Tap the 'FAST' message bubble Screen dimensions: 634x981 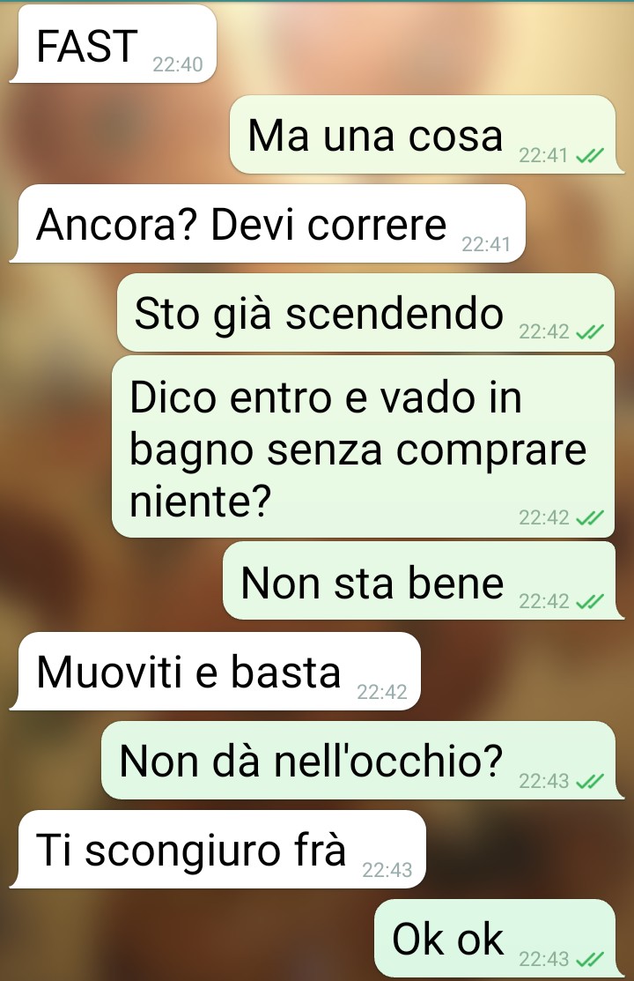(114, 44)
